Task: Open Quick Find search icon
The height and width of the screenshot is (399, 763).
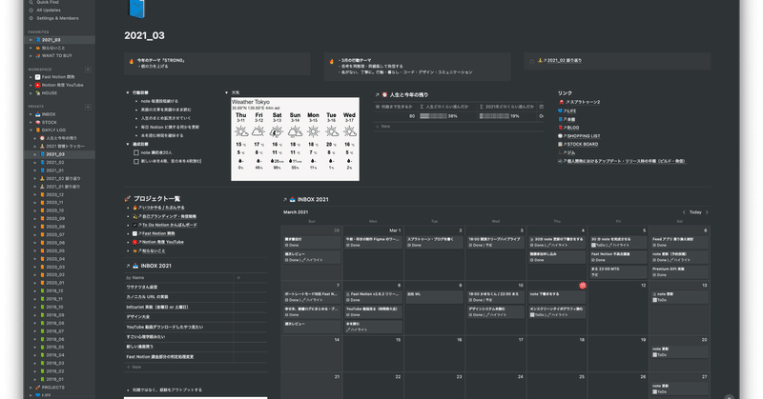Action: tap(31, 2)
